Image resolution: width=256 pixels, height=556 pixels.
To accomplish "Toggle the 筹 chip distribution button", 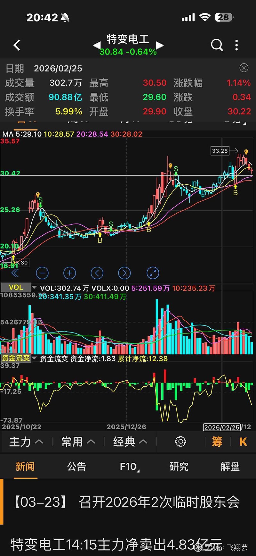I will coord(217,442).
